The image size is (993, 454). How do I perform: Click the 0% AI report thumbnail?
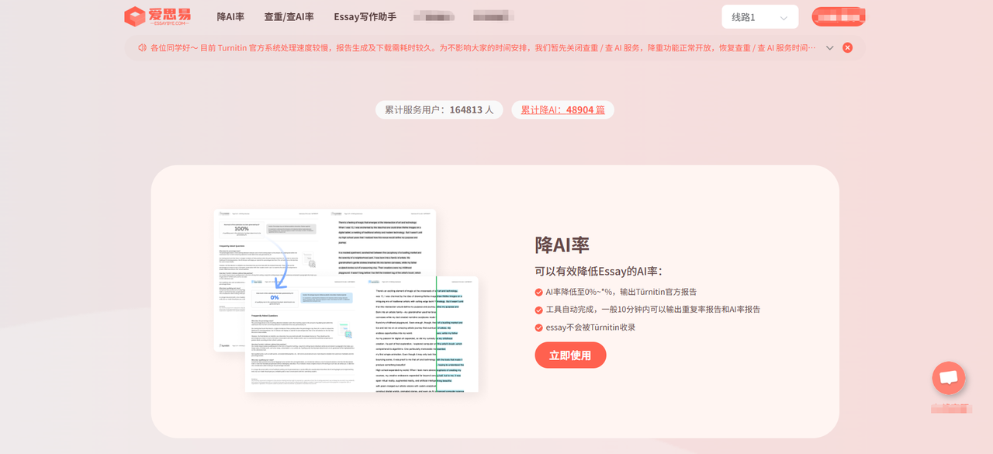[362, 334]
